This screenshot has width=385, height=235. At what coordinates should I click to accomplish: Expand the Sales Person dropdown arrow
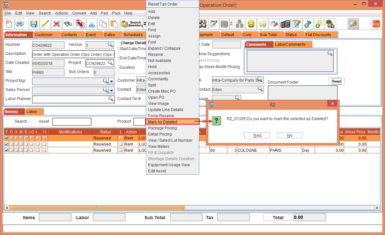pyautogui.click(x=111, y=90)
